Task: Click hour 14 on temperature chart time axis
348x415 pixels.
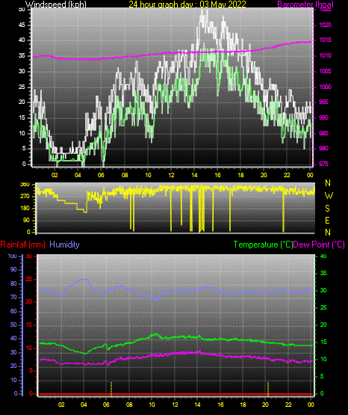Action: pos(197,405)
